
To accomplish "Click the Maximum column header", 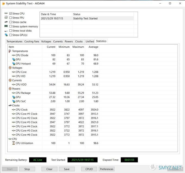I will point(78,47).
